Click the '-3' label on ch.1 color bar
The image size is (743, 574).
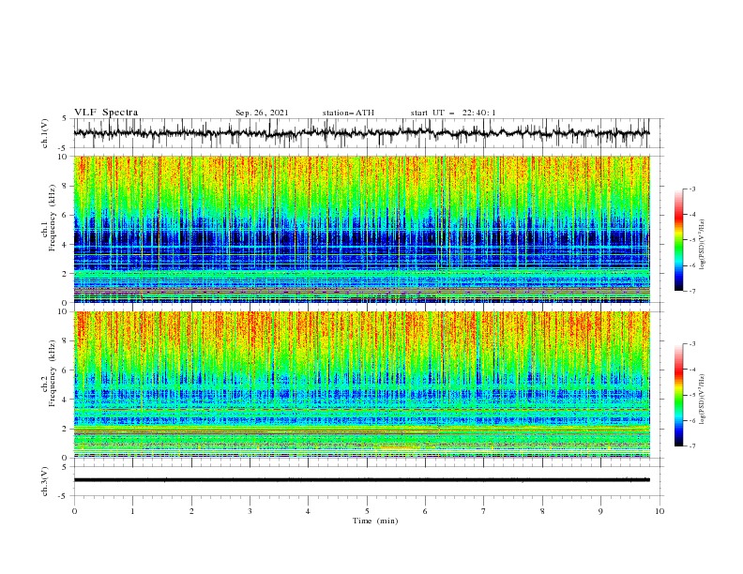coord(692,189)
